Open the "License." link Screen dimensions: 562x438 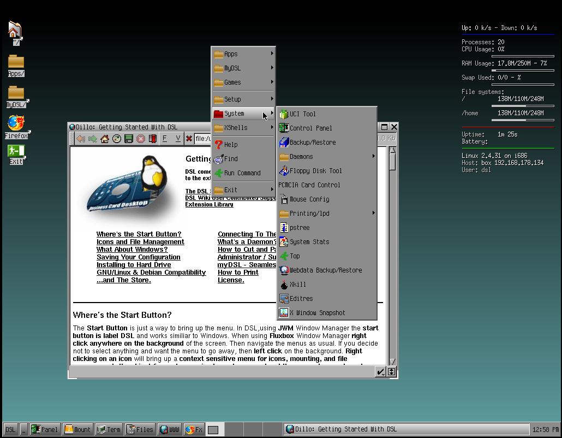tap(231, 280)
